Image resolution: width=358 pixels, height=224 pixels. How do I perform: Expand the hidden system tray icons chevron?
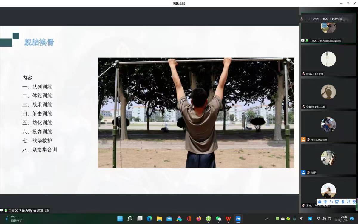pos(267,219)
